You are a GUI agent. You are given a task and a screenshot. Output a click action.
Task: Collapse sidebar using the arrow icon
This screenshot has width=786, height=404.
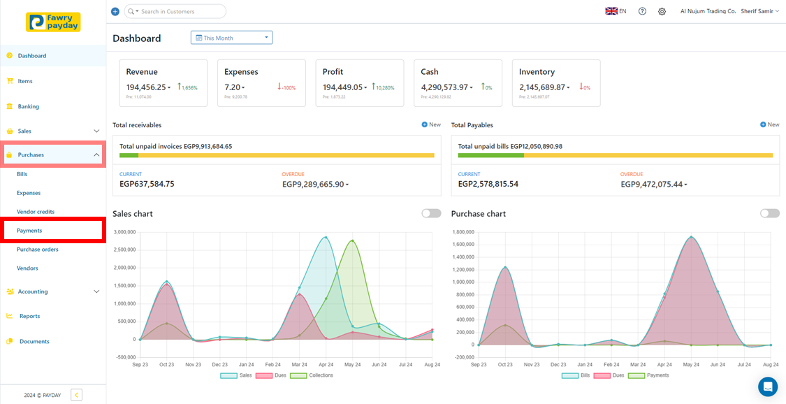pyautogui.click(x=76, y=395)
